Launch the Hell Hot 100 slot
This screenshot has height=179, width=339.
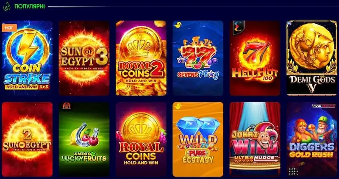click(x=255, y=58)
